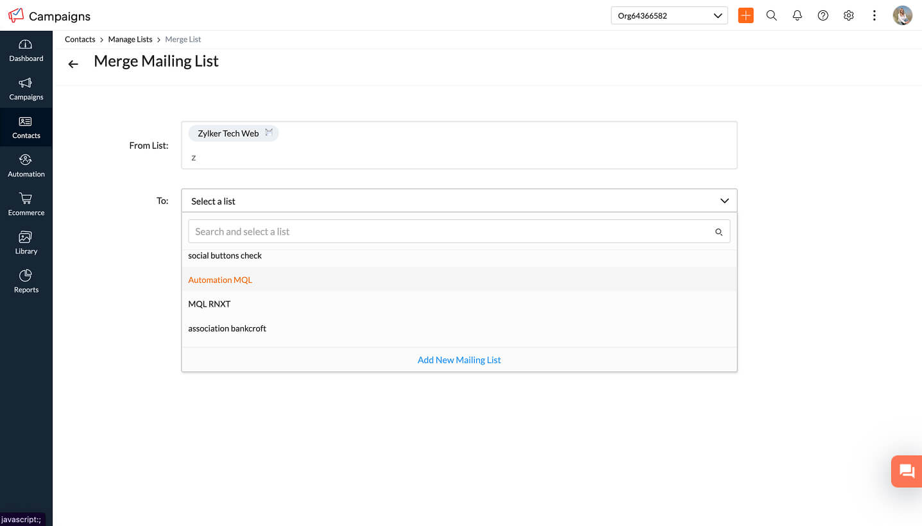Open Automation in the sidebar
This screenshot has width=922, height=526.
pyautogui.click(x=26, y=165)
